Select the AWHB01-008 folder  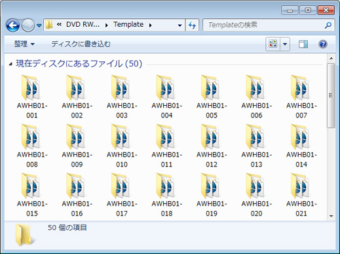(x=32, y=146)
